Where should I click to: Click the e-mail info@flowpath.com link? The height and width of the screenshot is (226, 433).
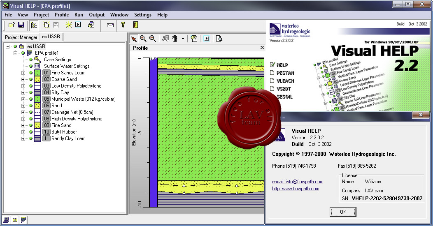[x=298, y=182]
